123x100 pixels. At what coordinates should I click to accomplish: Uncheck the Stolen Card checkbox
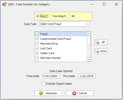[x=37, y=53]
